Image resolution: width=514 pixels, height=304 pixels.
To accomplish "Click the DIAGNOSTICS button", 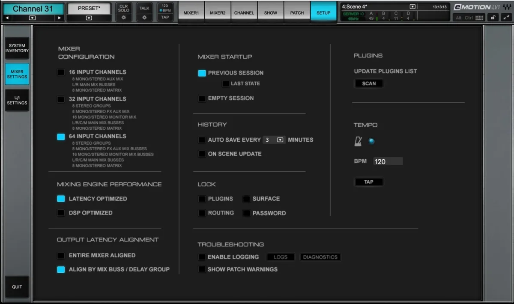I will tap(320, 257).
